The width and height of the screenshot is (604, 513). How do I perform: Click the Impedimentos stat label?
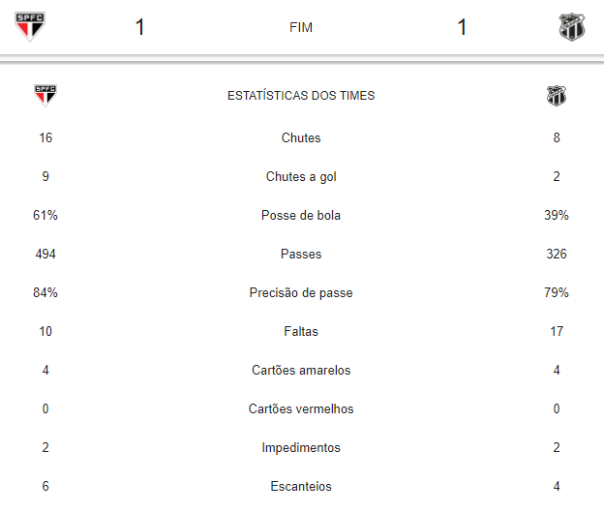[x=301, y=448]
